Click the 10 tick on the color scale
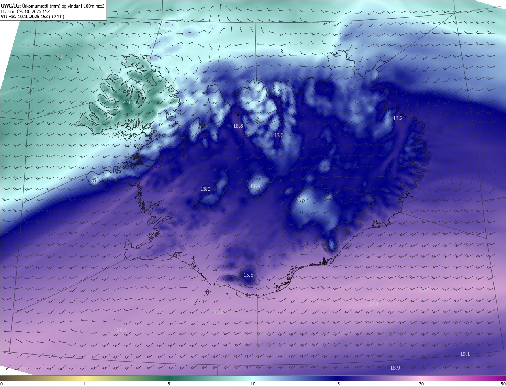506x387 pixels. click(253, 384)
